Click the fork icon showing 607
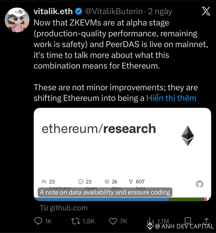This screenshot has height=233, width=216. click(x=131, y=181)
